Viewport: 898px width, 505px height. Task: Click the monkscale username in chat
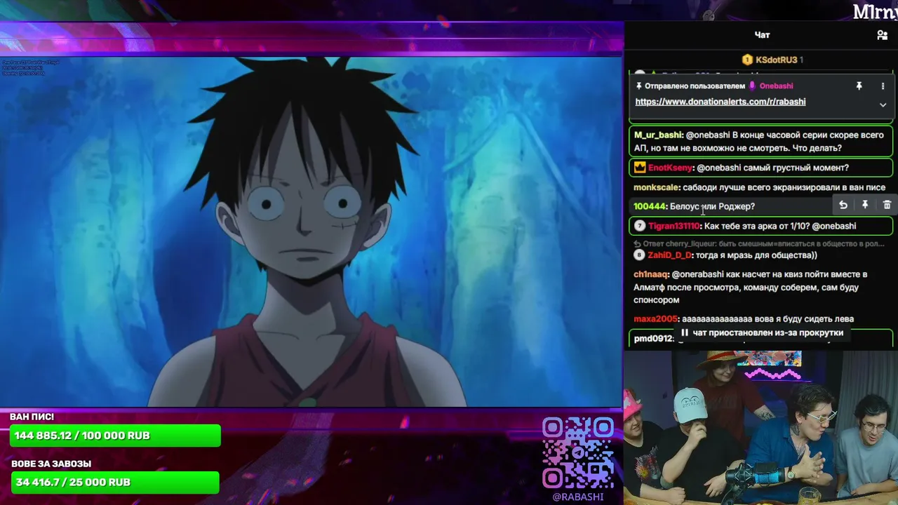point(656,187)
